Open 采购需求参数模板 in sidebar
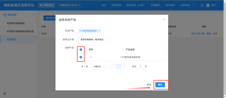The image size is (226, 98). pyautogui.click(x=16, y=23)
